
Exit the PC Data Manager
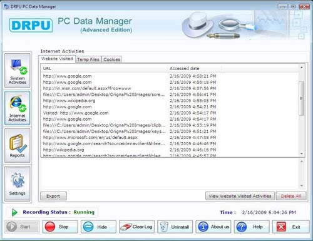click(x=290, y=227)
